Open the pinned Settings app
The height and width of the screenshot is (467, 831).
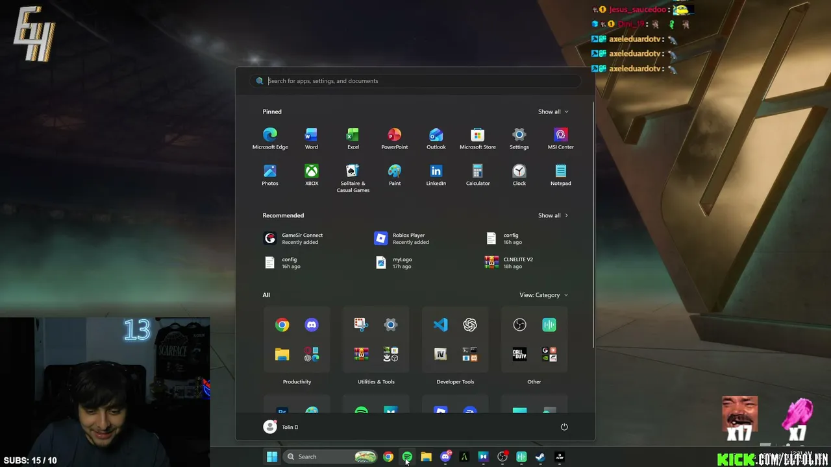click(519, 139)
